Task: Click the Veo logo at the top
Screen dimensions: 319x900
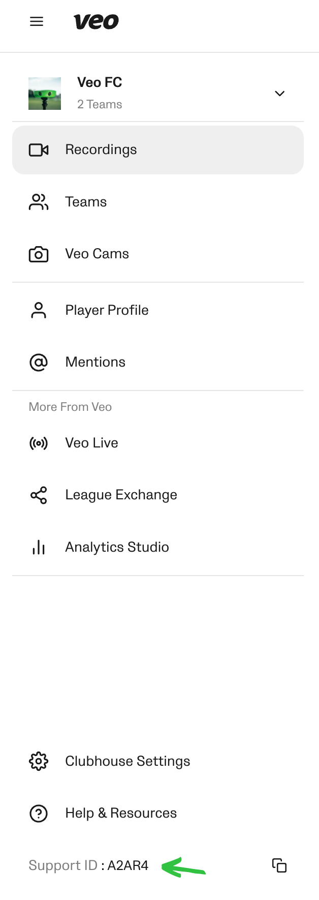Action: click(x=96, y=21)
